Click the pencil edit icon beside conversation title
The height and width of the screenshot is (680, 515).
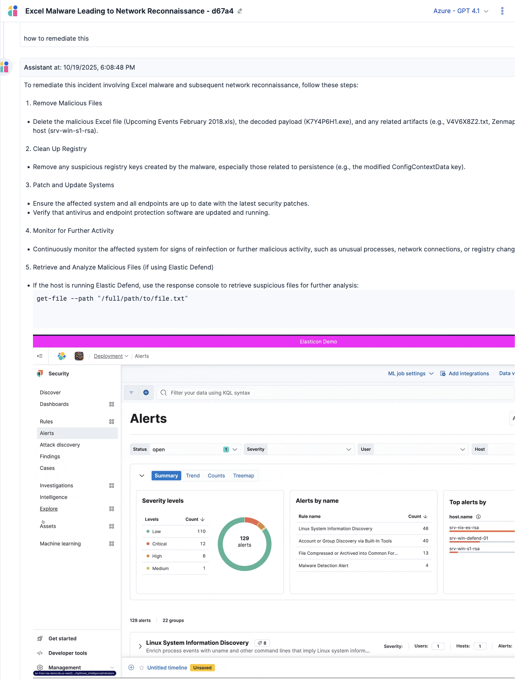click(240, 11)
